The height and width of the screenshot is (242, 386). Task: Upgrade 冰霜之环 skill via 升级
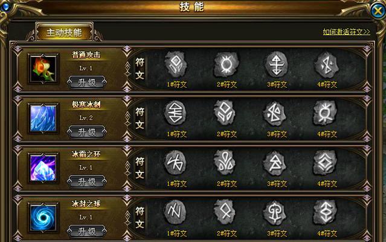pyautogui.click(x=87, y=182)
